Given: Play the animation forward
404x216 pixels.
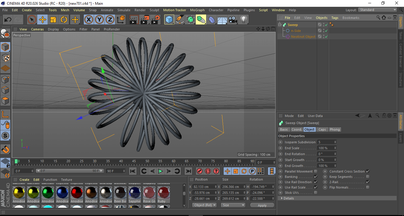Looking at the screenshot, I should coord(160,171).
